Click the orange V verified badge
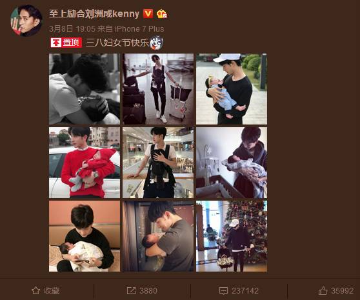This screenshot has height=300, width=360. pos(148,14)
